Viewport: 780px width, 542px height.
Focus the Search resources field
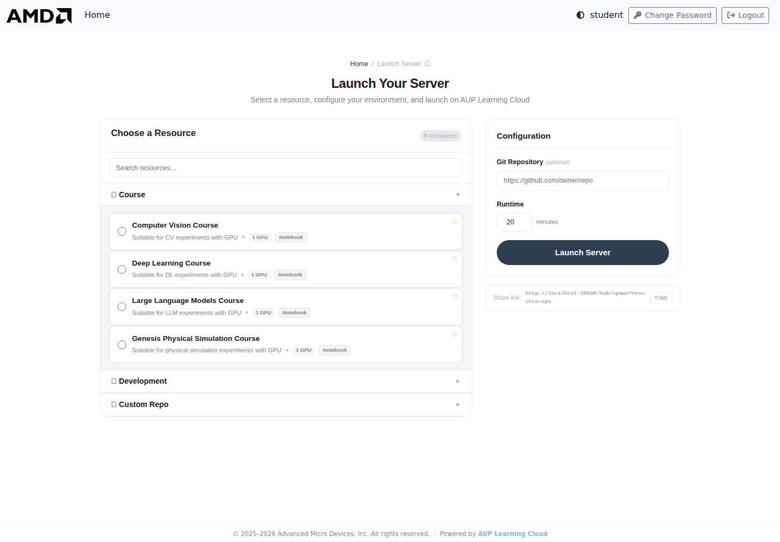coord(286,168)
